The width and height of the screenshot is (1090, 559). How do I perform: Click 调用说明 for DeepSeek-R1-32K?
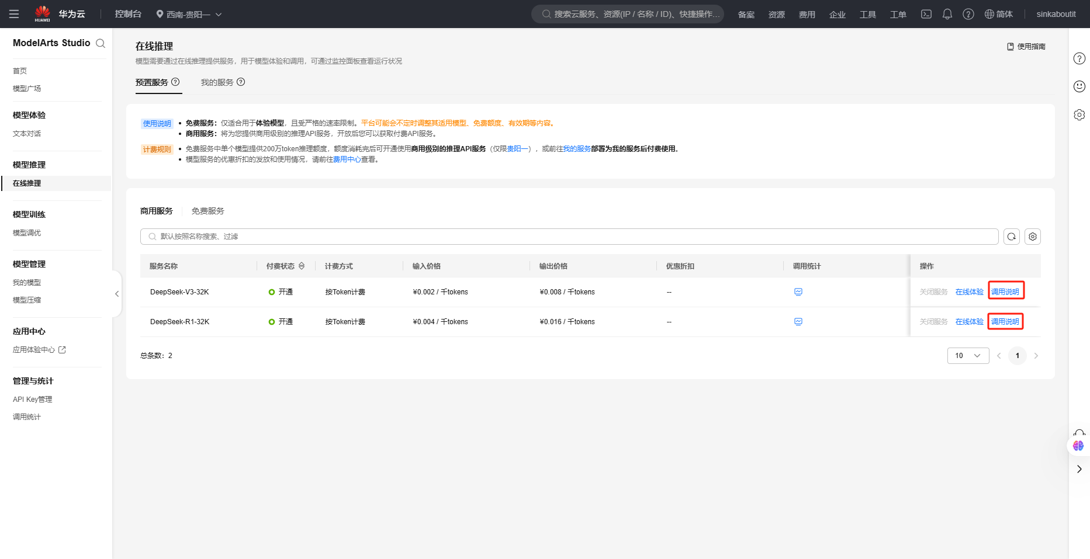[x=1005, y=322]
